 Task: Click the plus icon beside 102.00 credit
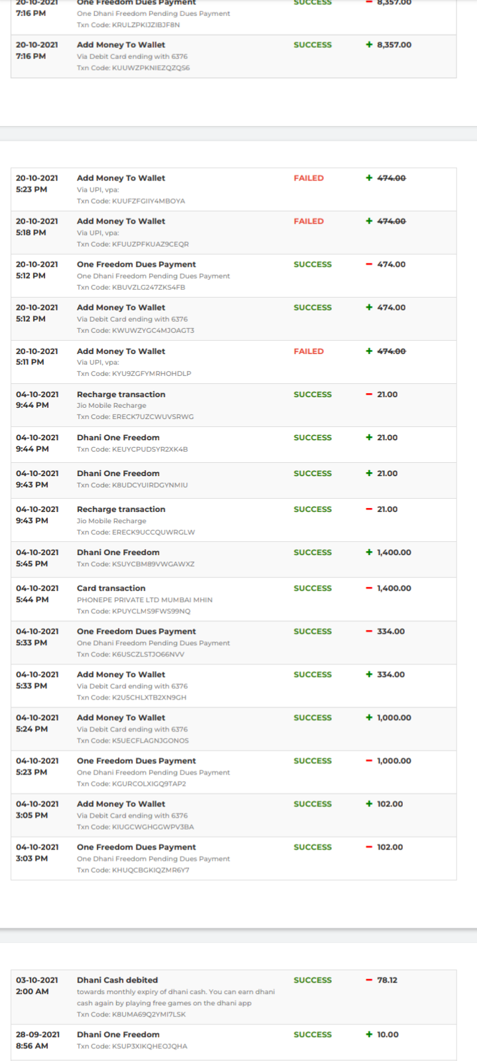[369, 804]
